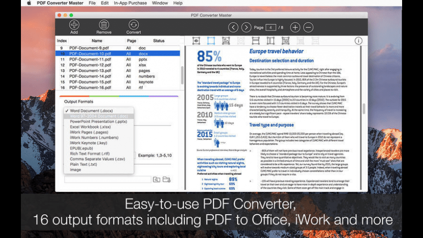The width and height of the screenshot is (423, 238).
Task: Select PDF-Document-13.pdf row
Action: pyautogui.click(x=118, y=70)
